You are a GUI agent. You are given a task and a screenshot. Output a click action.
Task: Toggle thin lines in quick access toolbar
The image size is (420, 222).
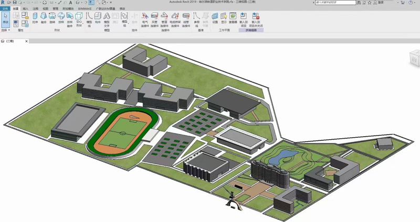(91, 3)
